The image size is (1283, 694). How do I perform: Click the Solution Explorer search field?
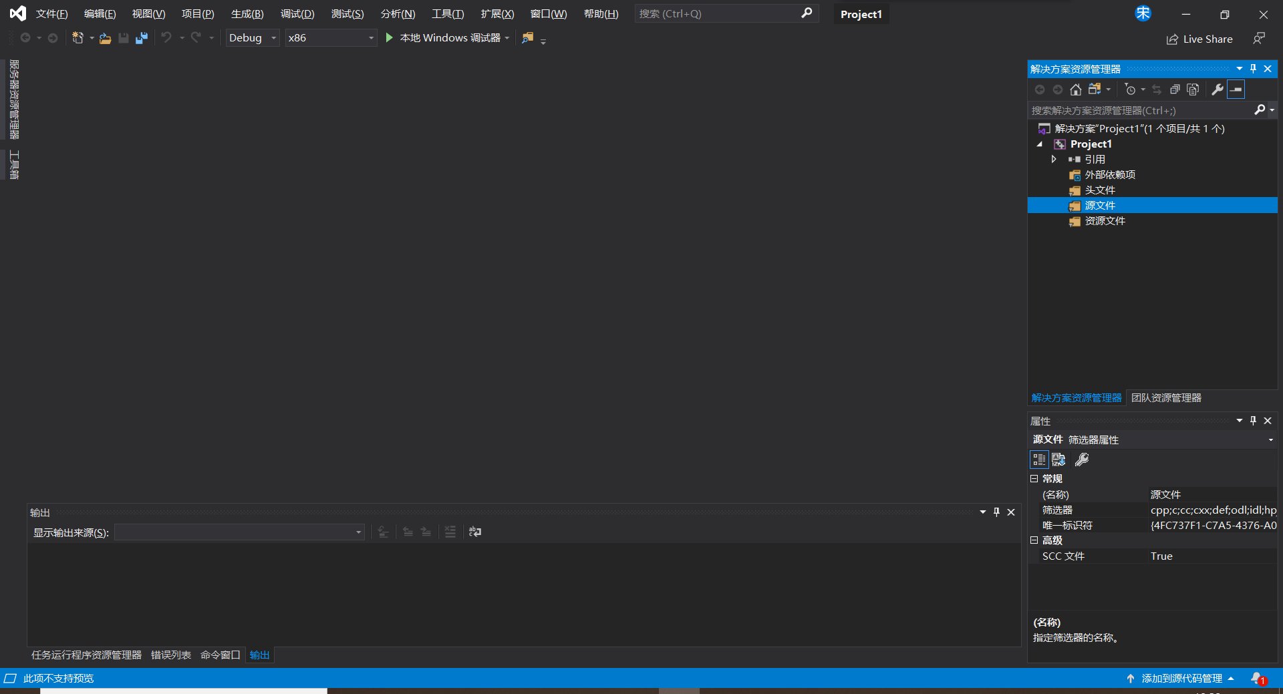click(1139, 110)
